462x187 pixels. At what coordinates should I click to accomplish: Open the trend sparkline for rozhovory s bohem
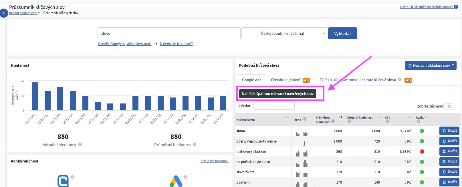(x=303, y=153)
